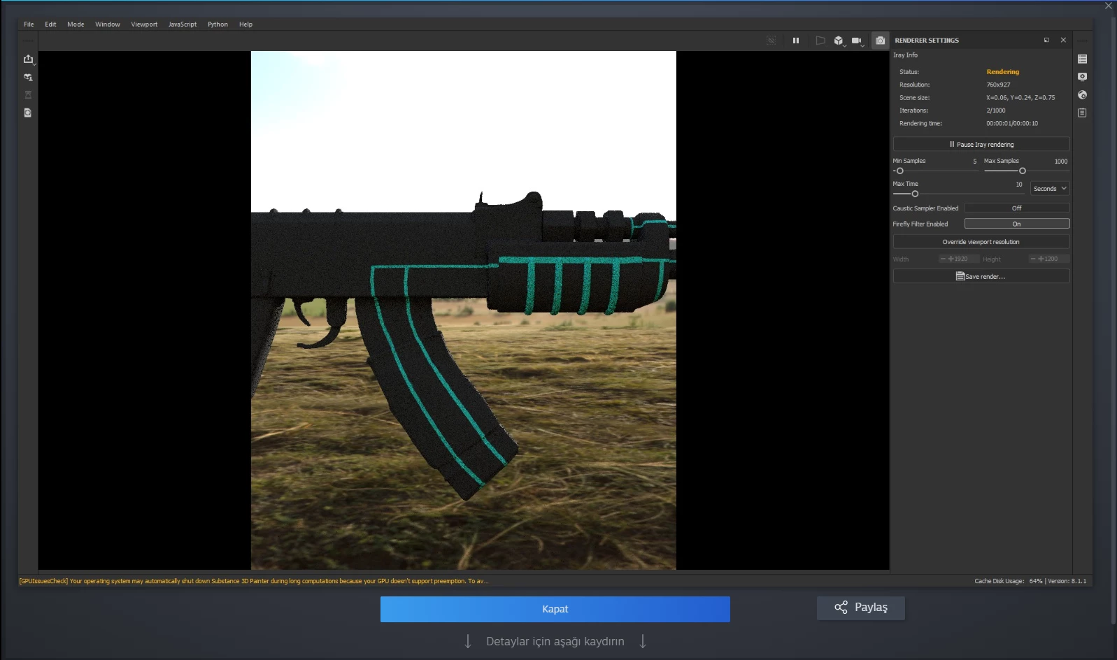Open the shader sphere icon in right dock
1117x660 pixels.
pos(1082,95)
